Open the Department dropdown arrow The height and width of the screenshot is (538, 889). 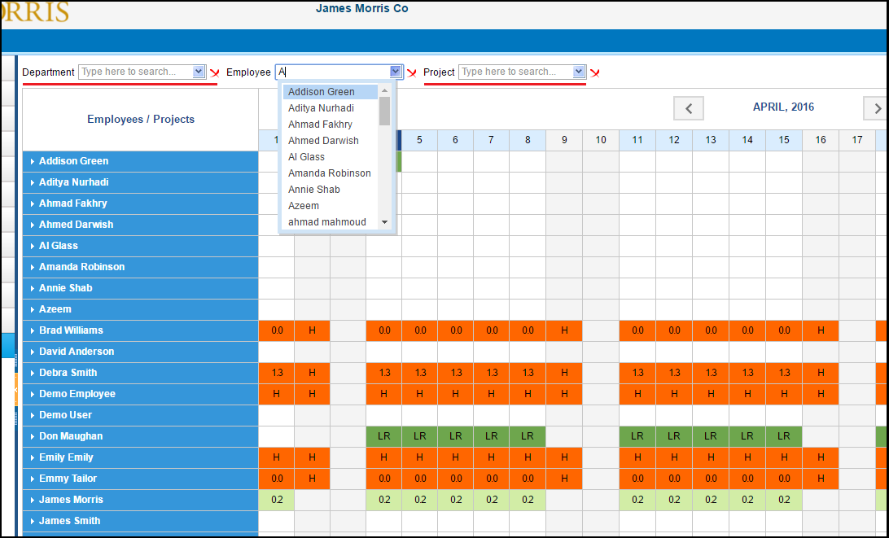(198, 72)
